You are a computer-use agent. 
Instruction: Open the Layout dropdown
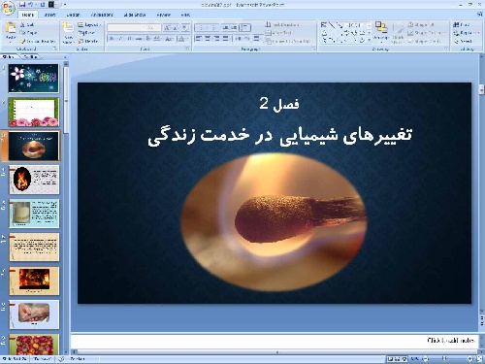click(x=89, y=25)
